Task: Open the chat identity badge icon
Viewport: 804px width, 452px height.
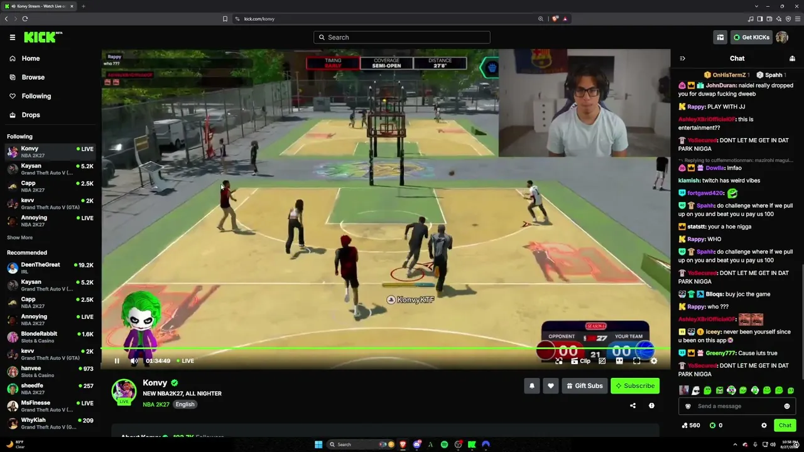Action: click(x=688, y=407)
